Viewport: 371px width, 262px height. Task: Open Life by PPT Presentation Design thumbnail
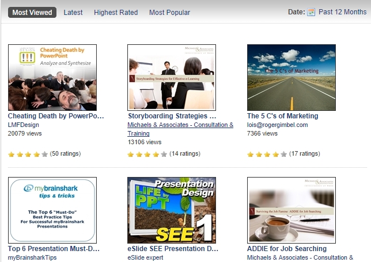pos(172,210)
